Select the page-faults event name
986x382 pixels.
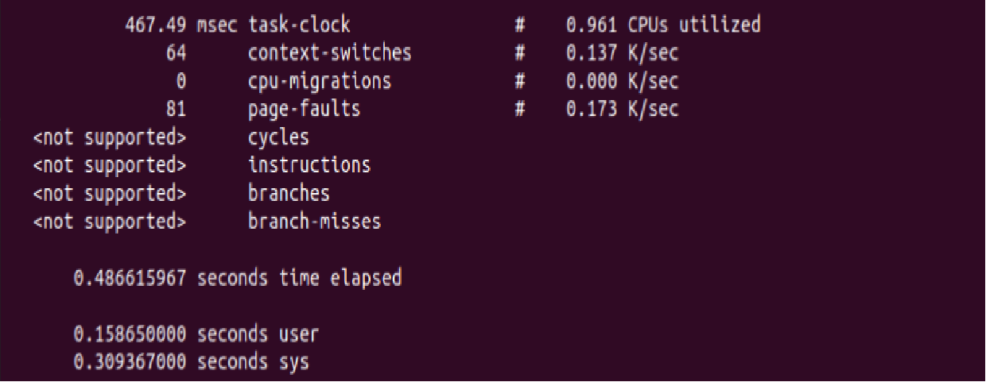(x=304, y=109)
